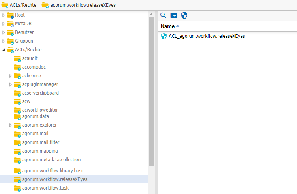The height and width of the screenshot is (194, 297).
Task: Select acaudit in the tree
Action: 30,58
